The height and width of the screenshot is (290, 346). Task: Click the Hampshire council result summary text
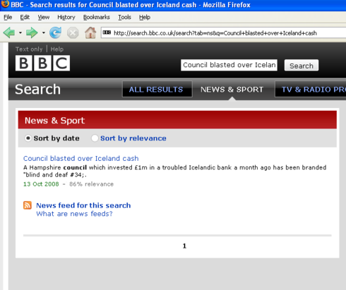point(174,171)
